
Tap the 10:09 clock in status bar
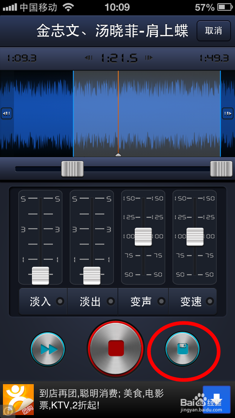click(117, 8)
